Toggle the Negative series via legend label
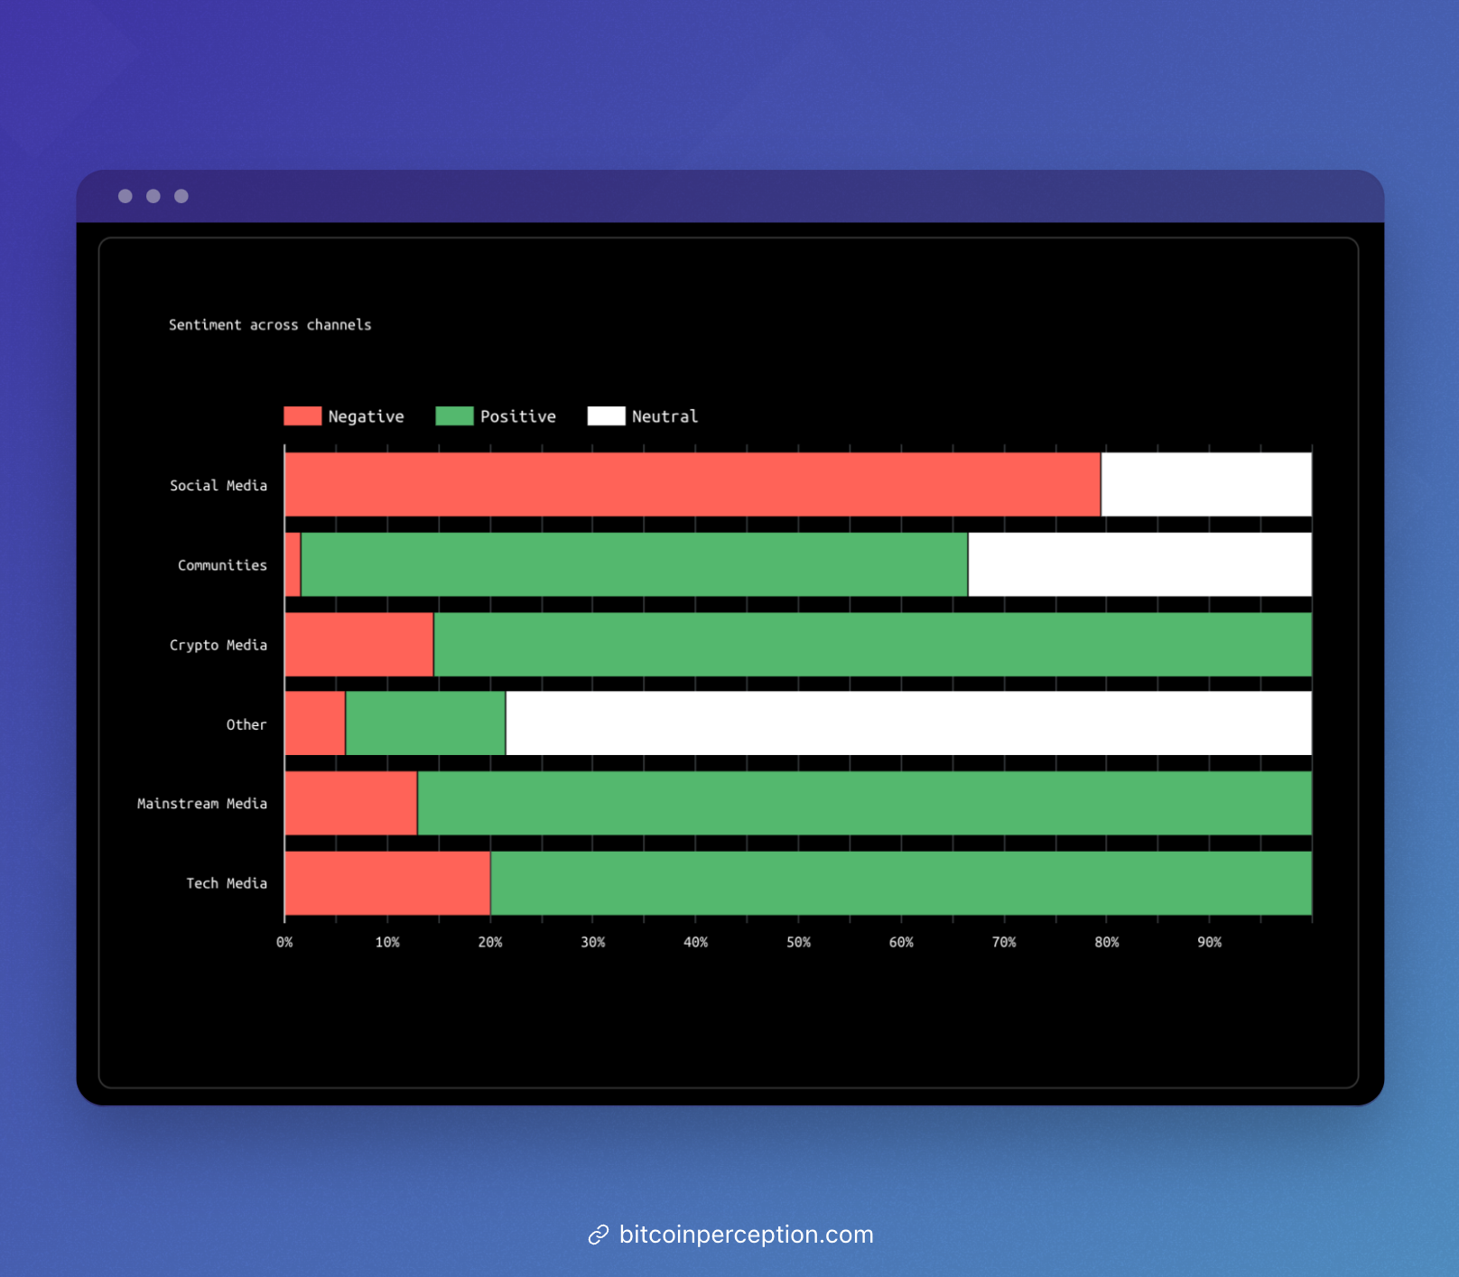The image size is (1459, 1277). click(366, 416)
